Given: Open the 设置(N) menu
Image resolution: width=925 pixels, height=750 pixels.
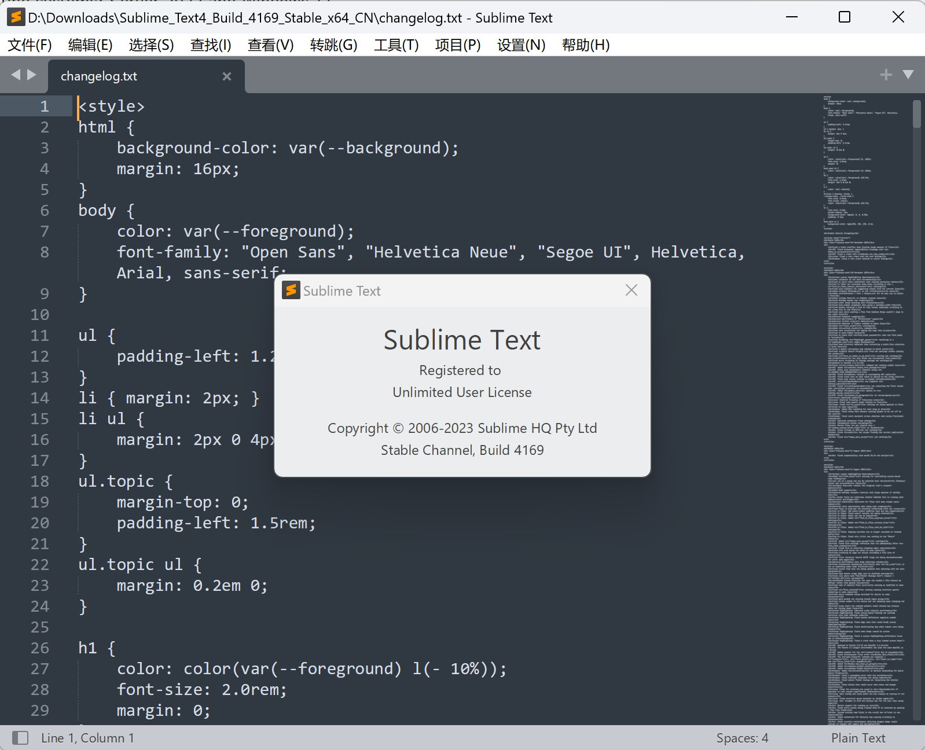Looking at the screenshot, I should click(x=521, y=45).
